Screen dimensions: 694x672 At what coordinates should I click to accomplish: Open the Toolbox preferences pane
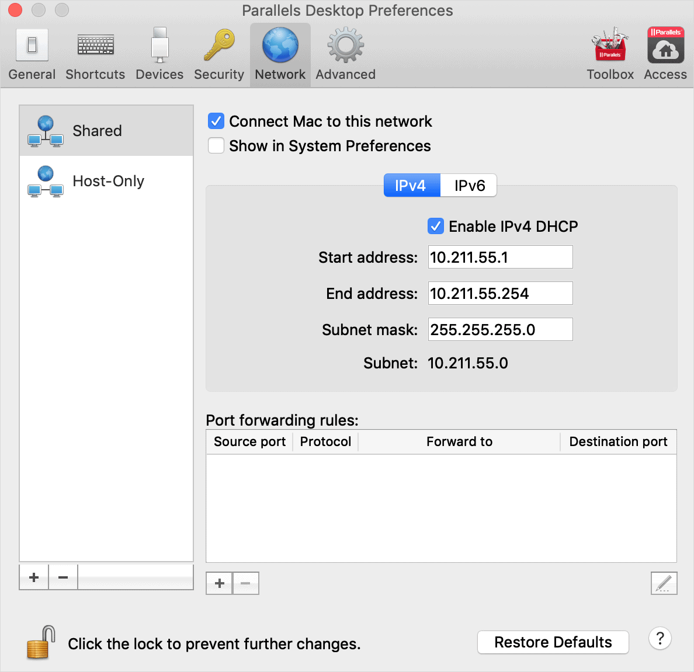click(610, 53)
